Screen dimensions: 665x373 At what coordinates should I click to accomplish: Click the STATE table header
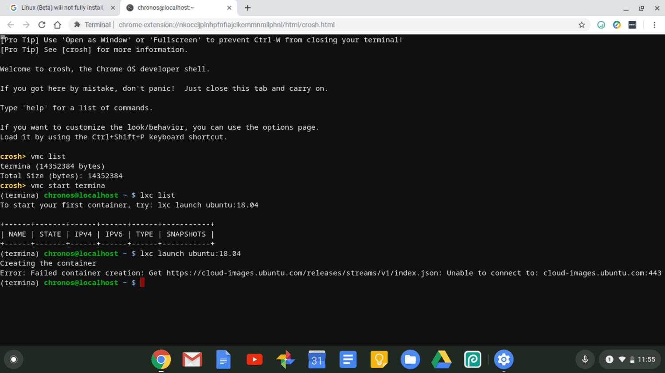(x=50, y=234)
